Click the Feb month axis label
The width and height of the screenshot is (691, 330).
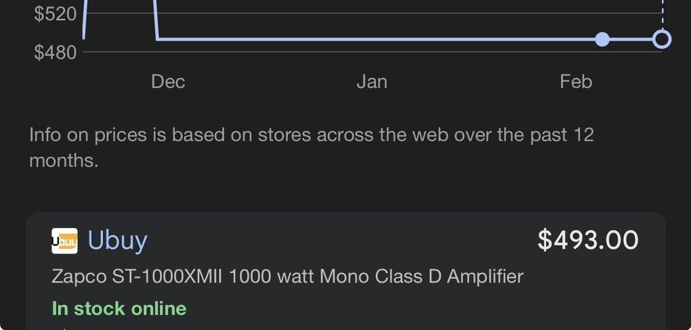tap(576, 82)
